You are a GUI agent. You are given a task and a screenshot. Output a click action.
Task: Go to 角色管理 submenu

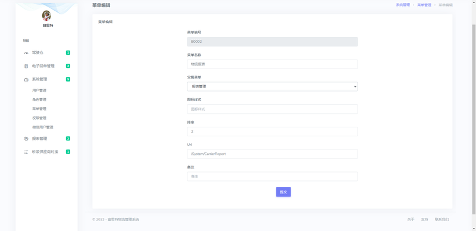(x=39, y=99)
